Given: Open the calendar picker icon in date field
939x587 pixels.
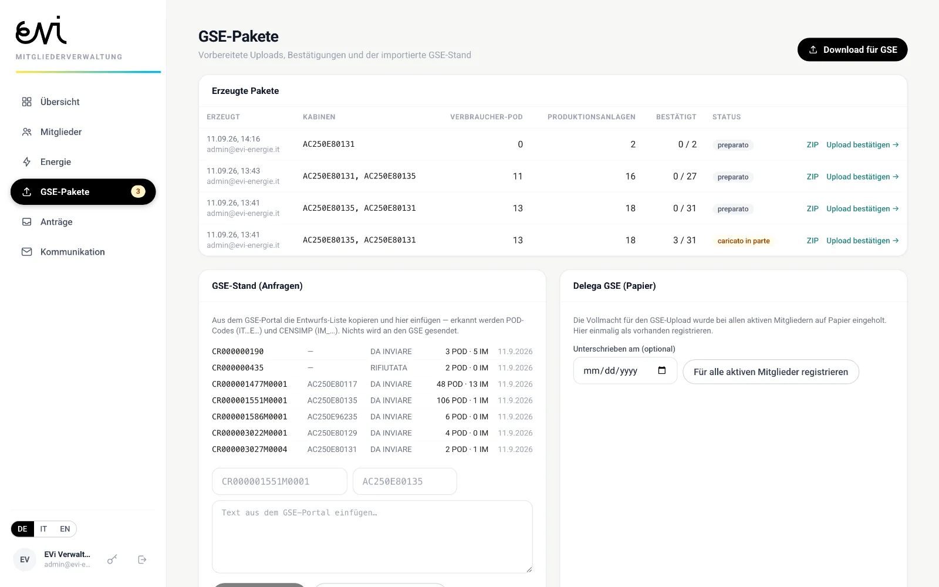Looking at the screenshot, I should (x=662, y=370).
